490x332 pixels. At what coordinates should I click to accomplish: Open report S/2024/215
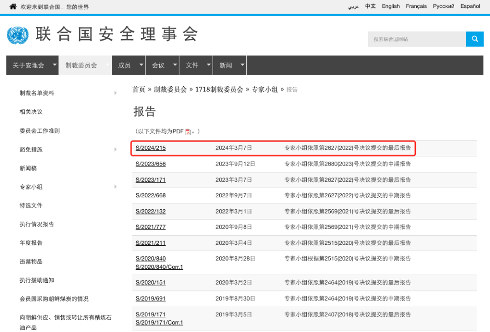coord(151,148)
